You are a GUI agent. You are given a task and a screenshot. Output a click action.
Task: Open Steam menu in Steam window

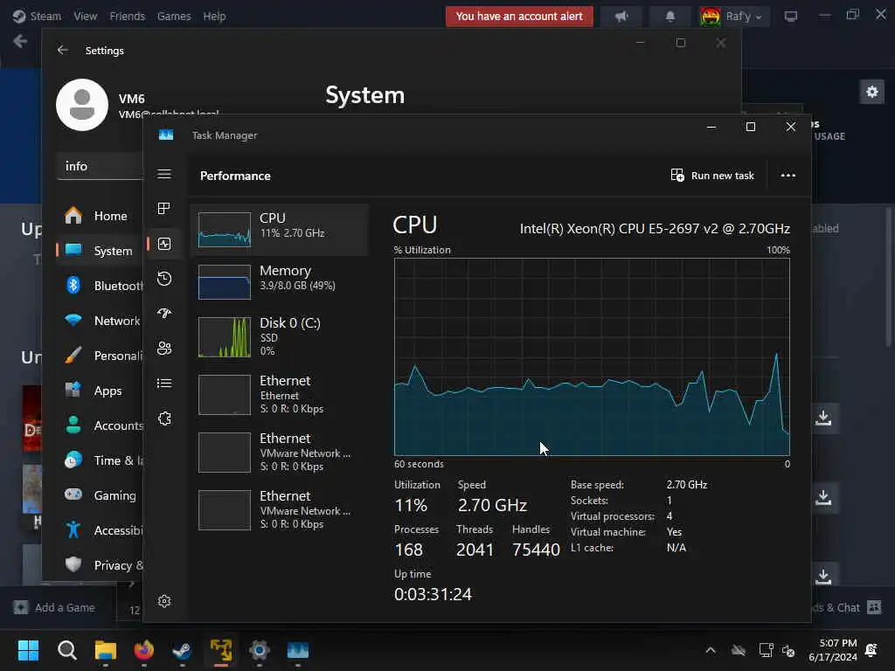pos(37,16)
